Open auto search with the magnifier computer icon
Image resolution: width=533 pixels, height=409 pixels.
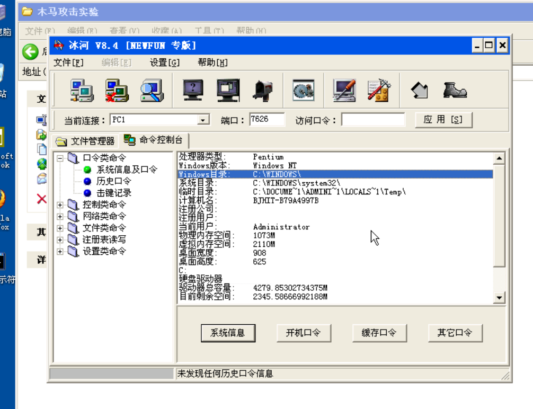(x=152, y=91)
